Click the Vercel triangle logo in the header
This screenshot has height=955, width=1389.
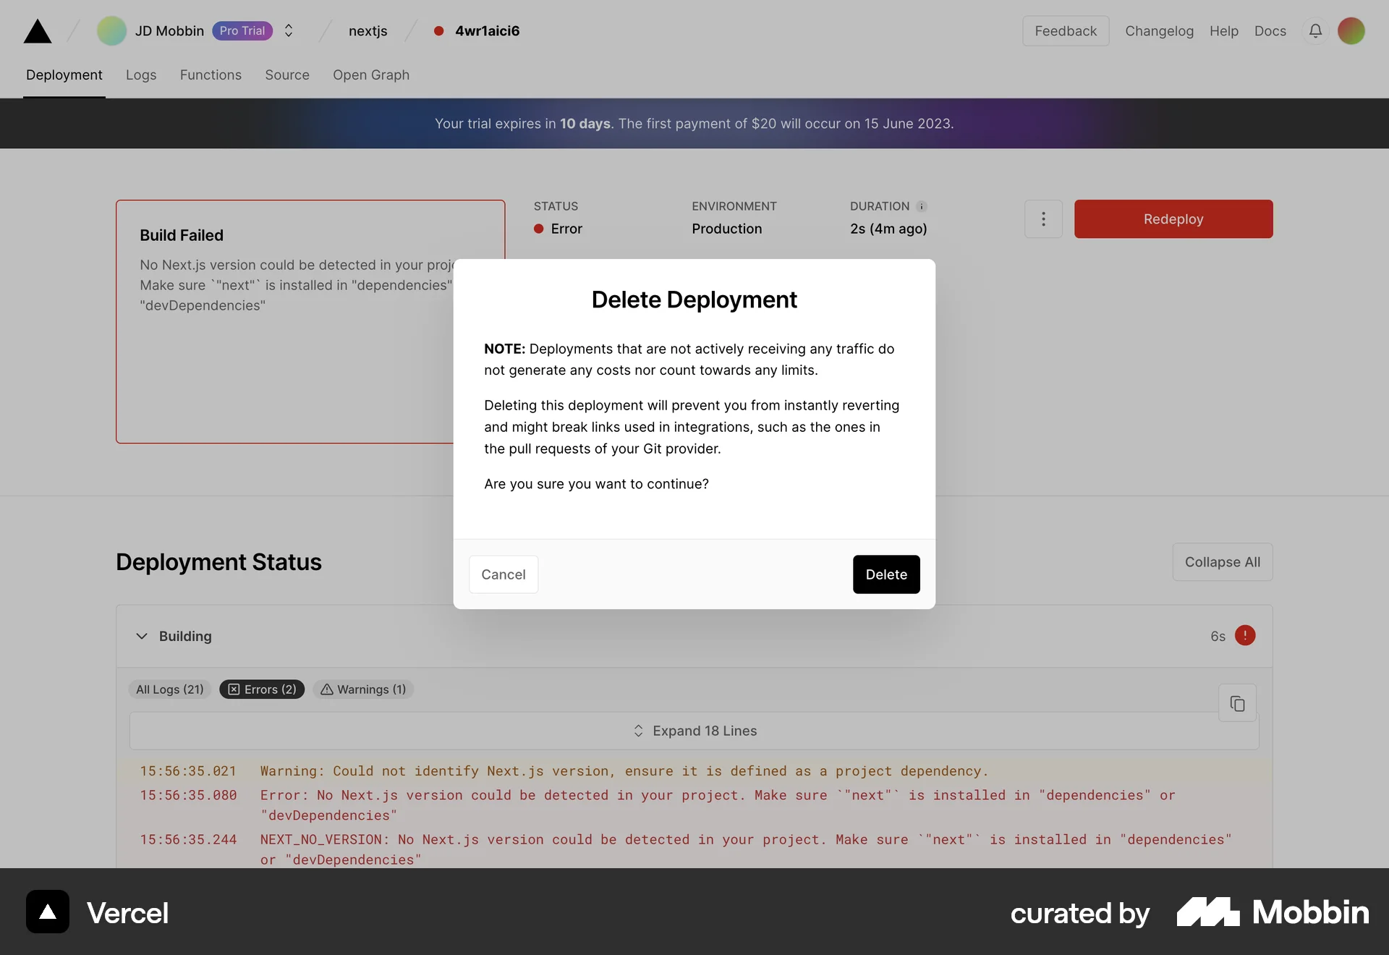[37, 31]
